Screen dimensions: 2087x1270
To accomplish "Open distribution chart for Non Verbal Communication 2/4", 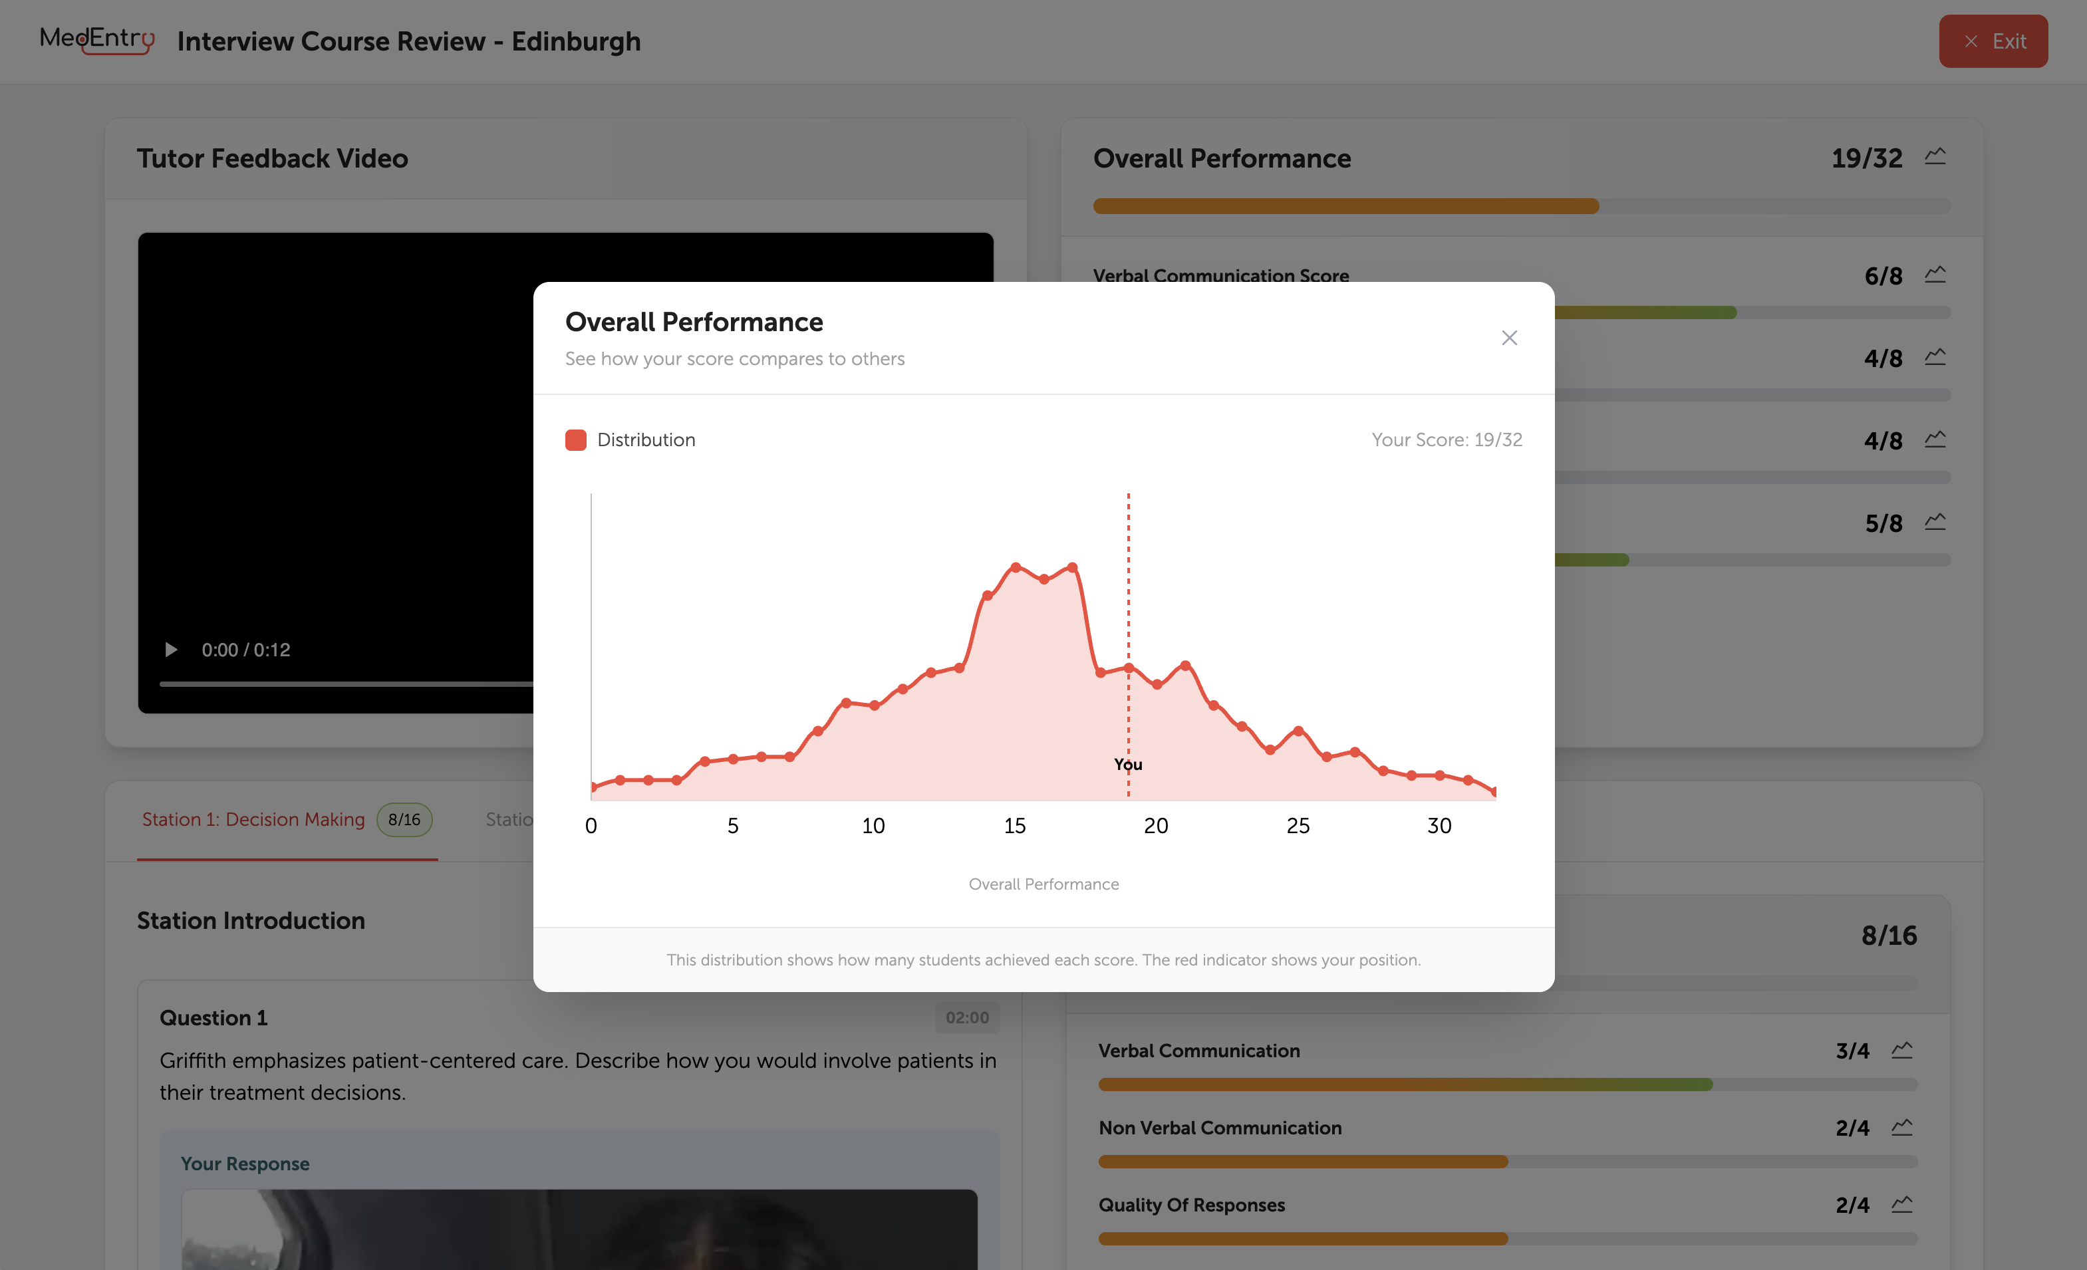I will point(1901,1128).
